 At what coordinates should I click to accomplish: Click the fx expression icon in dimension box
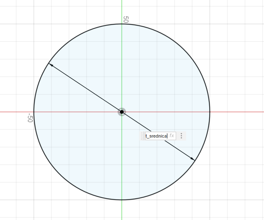point(172,136)
